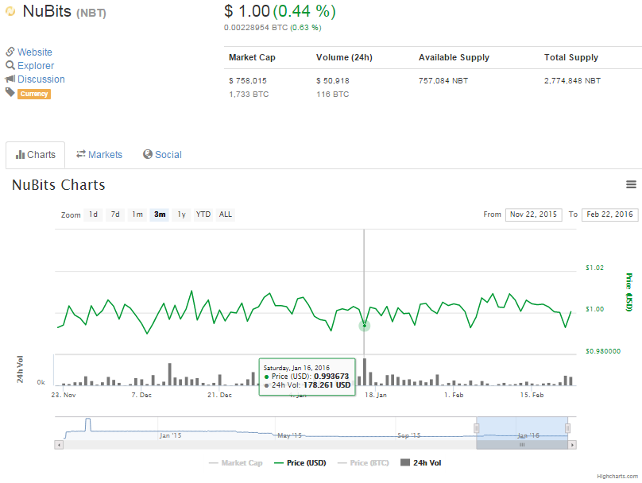Click the 116 BTC volume value
The height and width of the screenshot is (483, 642).
333,95
